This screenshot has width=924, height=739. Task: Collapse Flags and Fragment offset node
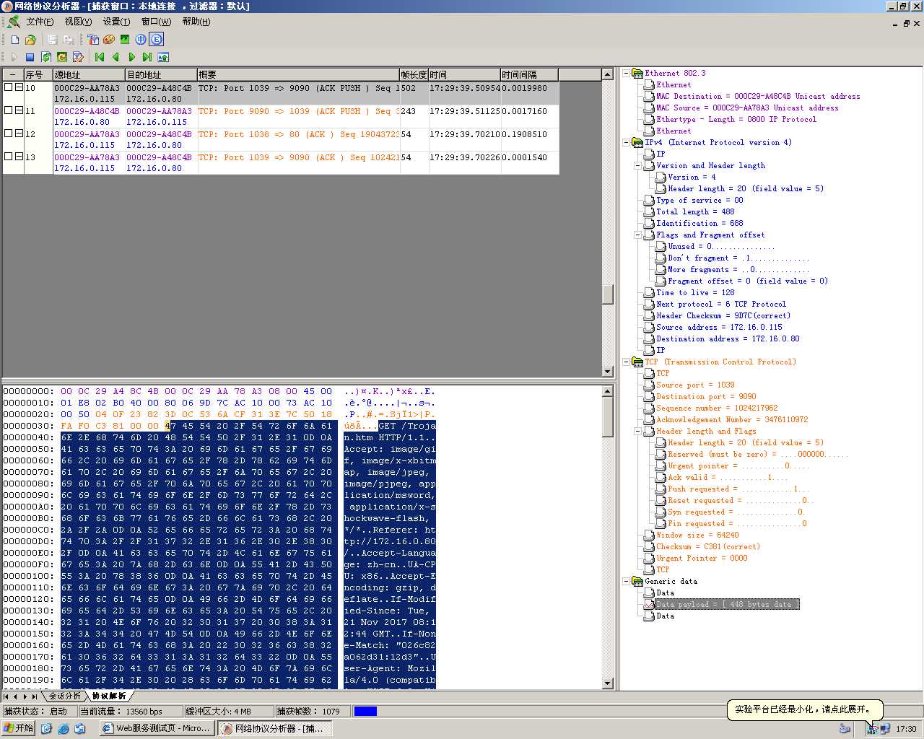point(637,235)
